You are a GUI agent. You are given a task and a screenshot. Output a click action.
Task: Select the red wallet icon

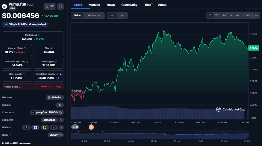point(54,127)
